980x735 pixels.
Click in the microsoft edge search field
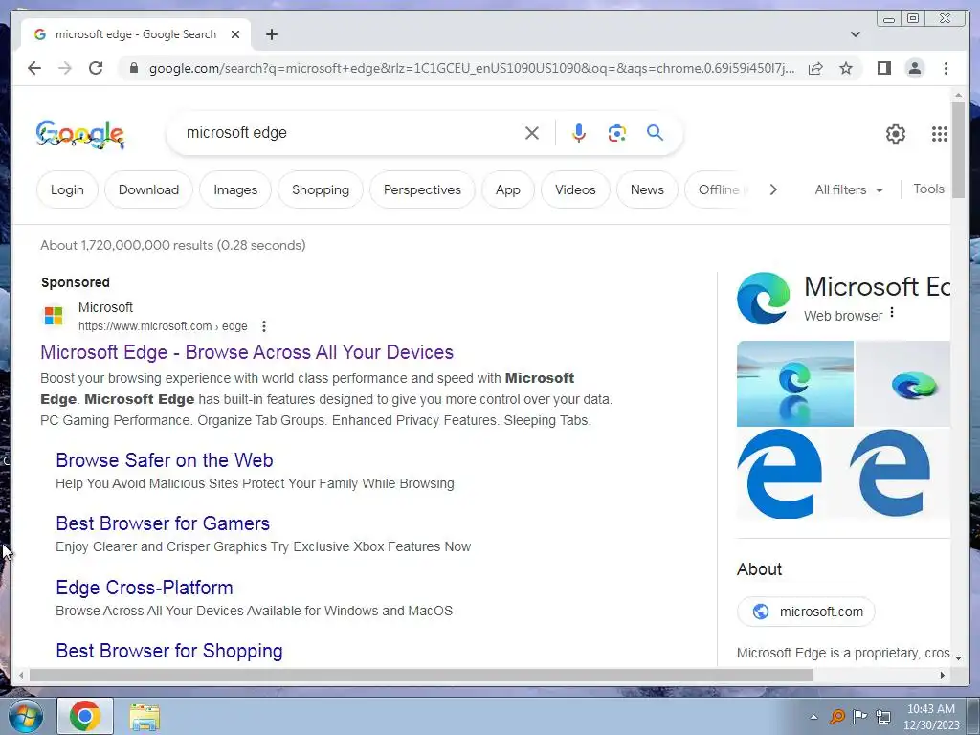pos(350,133)
